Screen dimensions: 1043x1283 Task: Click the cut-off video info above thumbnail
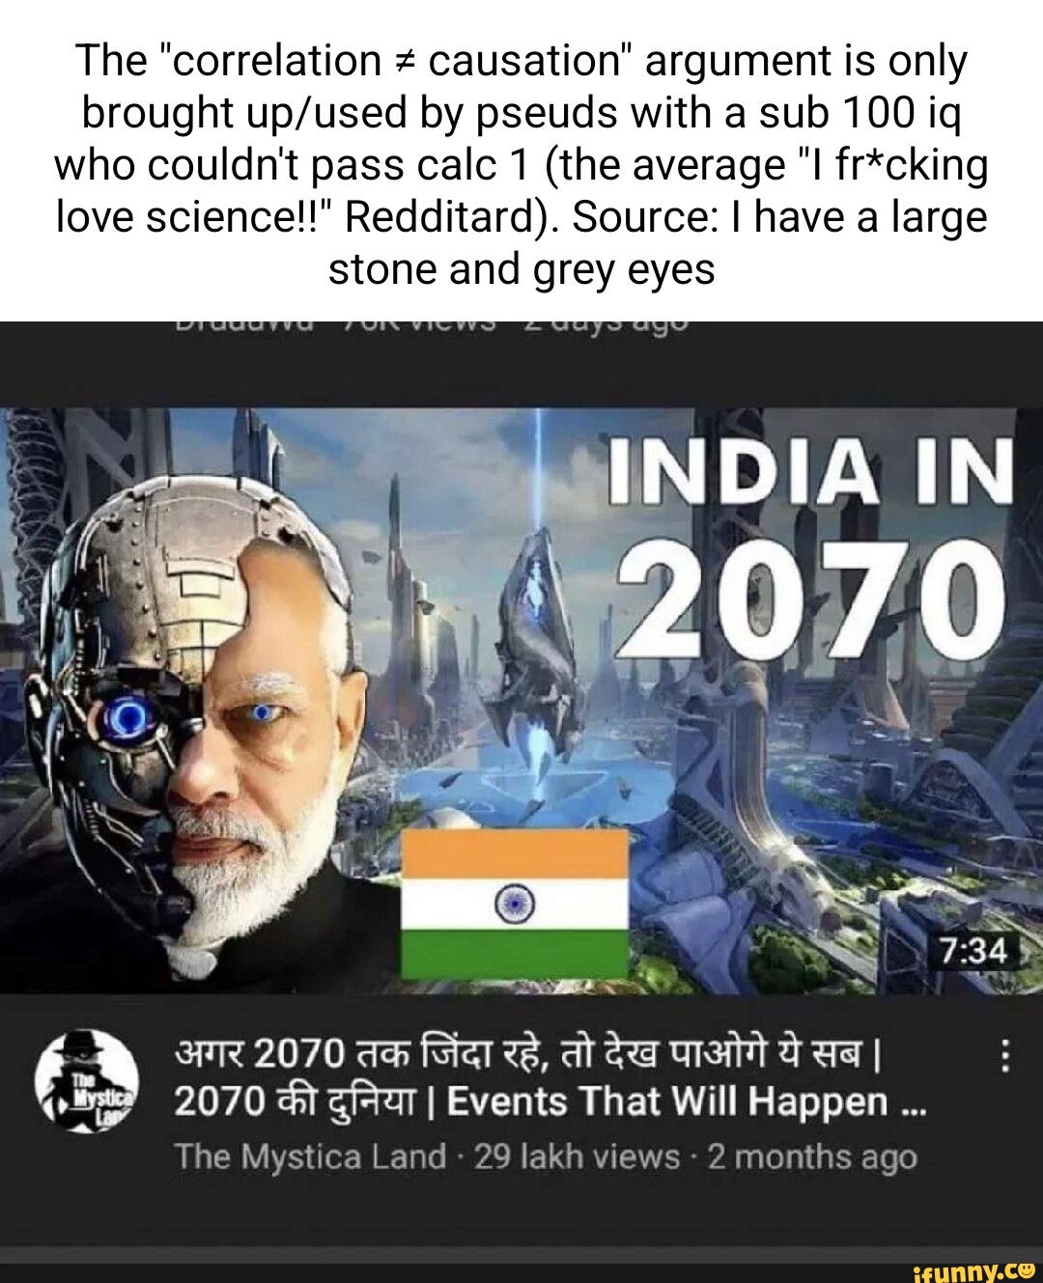(431, 326)
